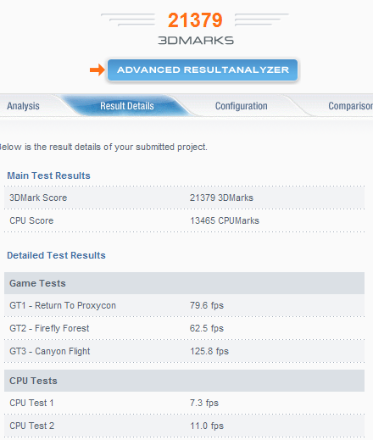Image resolution: width=373 pixels, height=440 pixels.
Task: Go to the Comparison tab
Action: click(350, 106)
